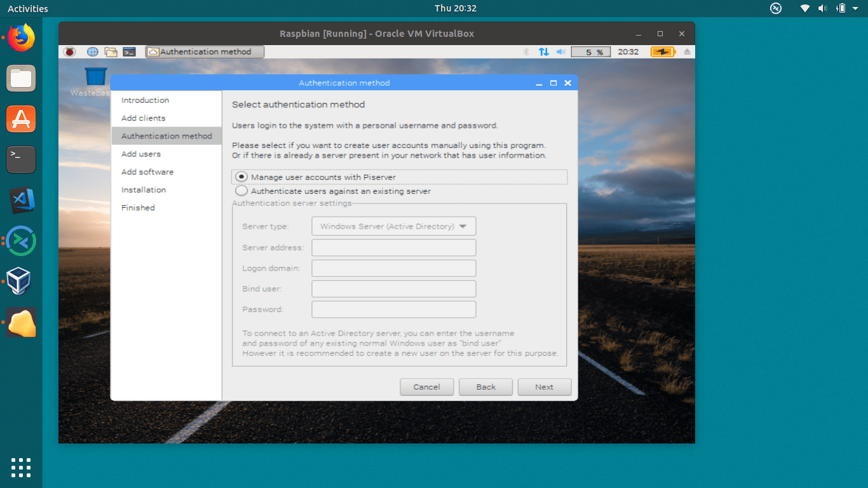Image resolution: width=868 pixels, height=488 pixels.
Task: Click the battery indicator in the Raspbian tray
Action: click(x=663, y=51)
